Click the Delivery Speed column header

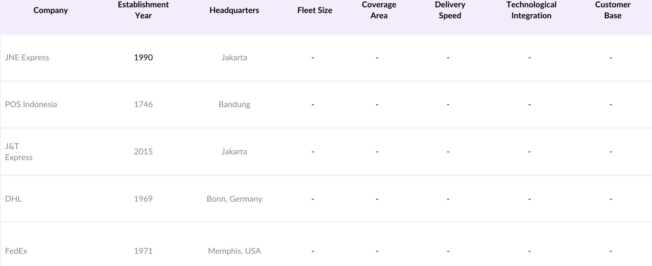click(450, 10)
